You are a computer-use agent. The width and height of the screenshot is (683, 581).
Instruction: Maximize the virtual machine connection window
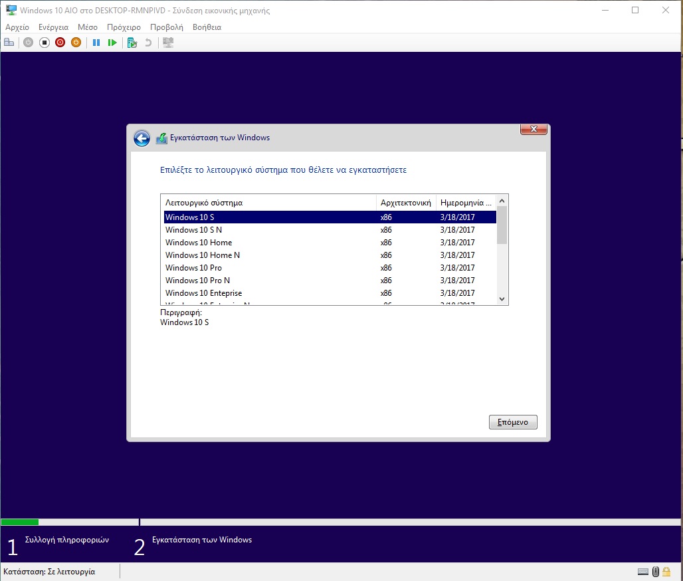(635, 10)
